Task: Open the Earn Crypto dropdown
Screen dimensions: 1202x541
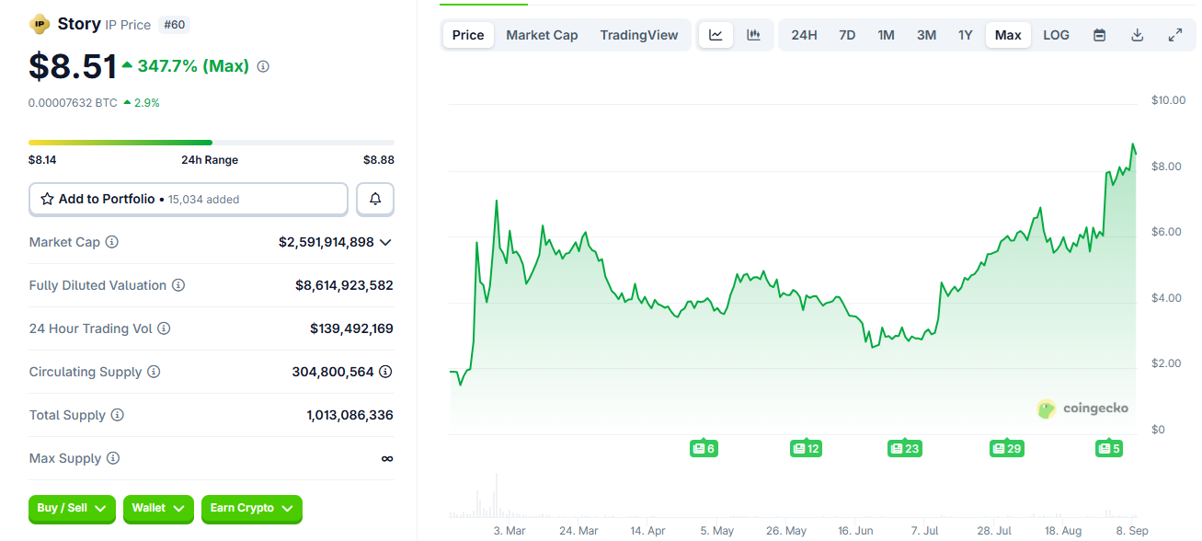Action: (251, 508)
